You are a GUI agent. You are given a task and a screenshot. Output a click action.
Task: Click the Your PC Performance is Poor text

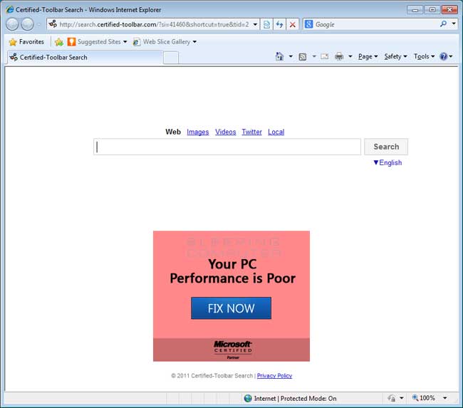click(232, 271)
